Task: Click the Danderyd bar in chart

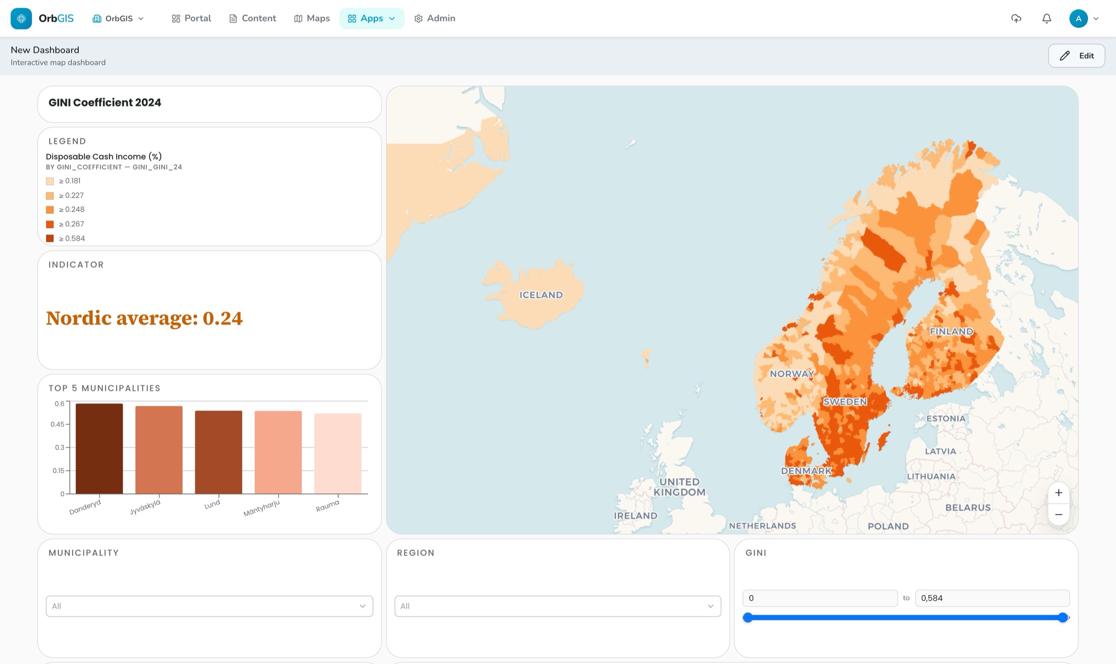Action: [x=100, y=449]
